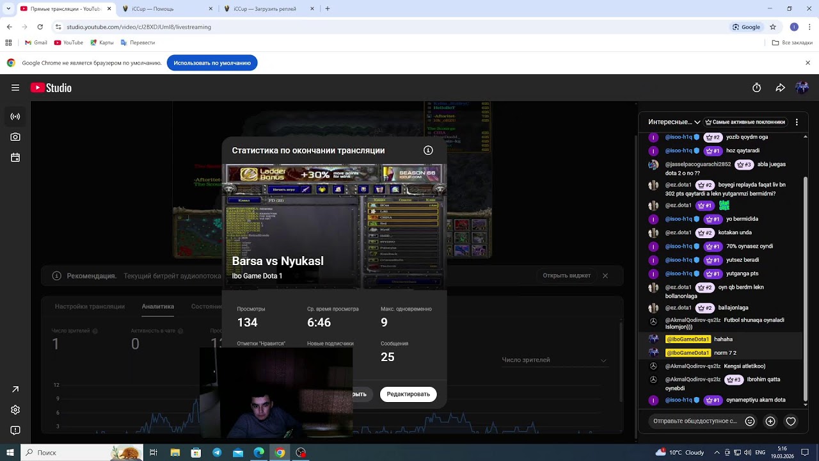This screenshot has height=461, width=819.
Task: Click the Открыть виджет button
Action: tap(567, 276)
